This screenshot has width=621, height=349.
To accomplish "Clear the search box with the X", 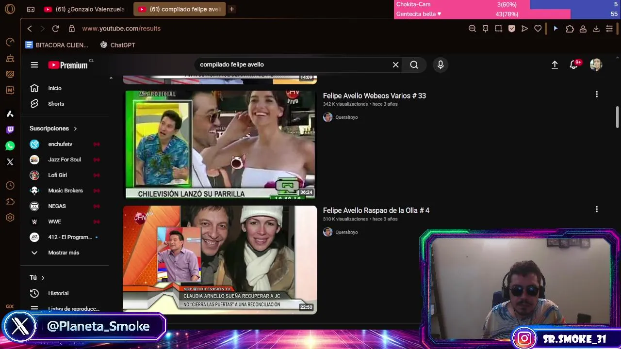I will (x=395, y=64).
